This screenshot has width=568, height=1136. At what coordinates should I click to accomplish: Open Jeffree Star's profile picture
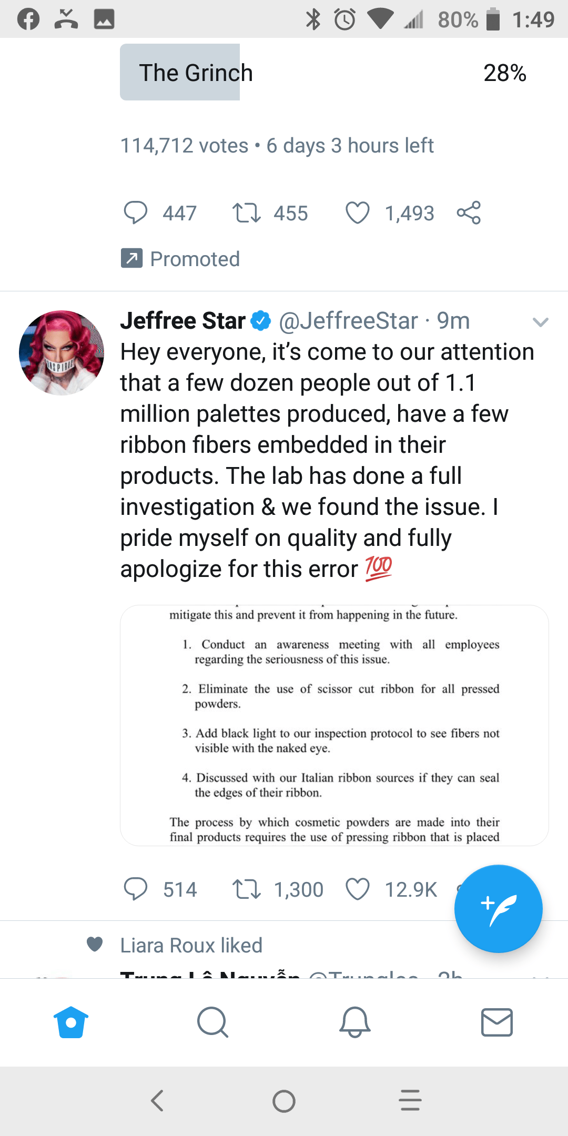pos(62,353)
